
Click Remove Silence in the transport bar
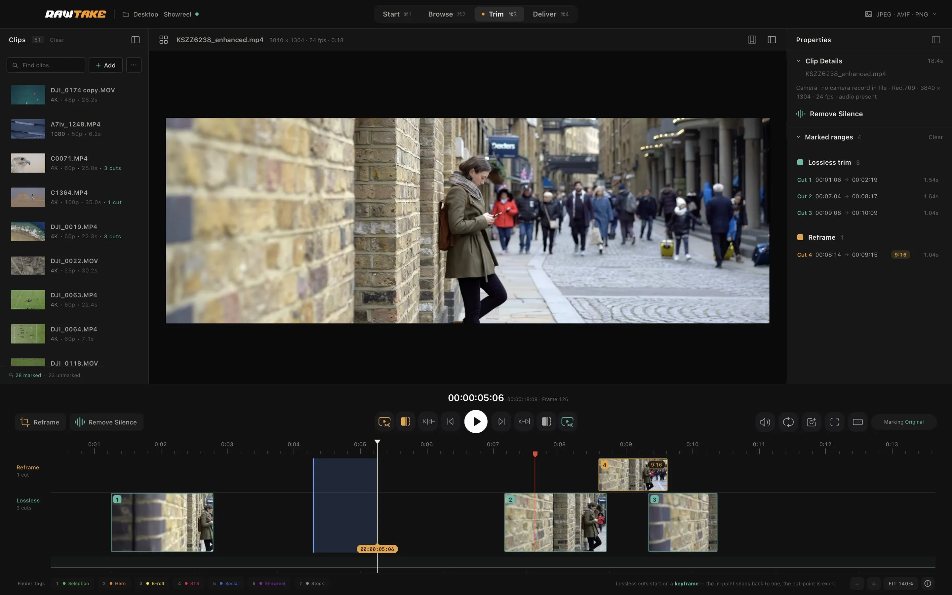(106, 422)
